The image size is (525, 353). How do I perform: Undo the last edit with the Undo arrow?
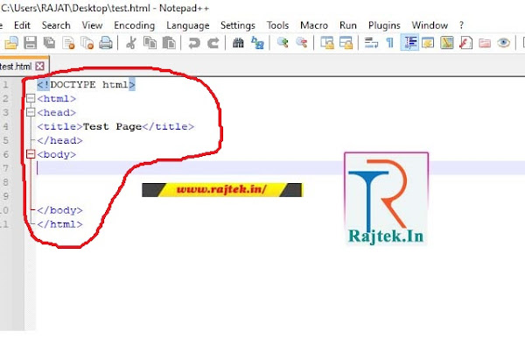point(194,43)
